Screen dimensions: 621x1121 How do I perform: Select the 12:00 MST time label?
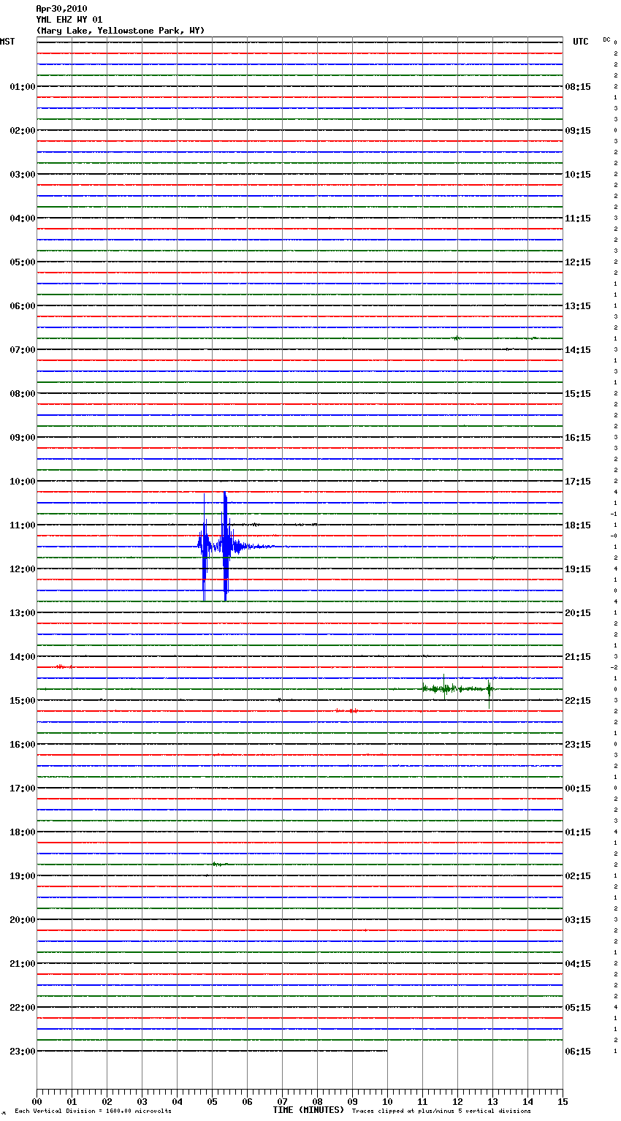tap(22, 569)
